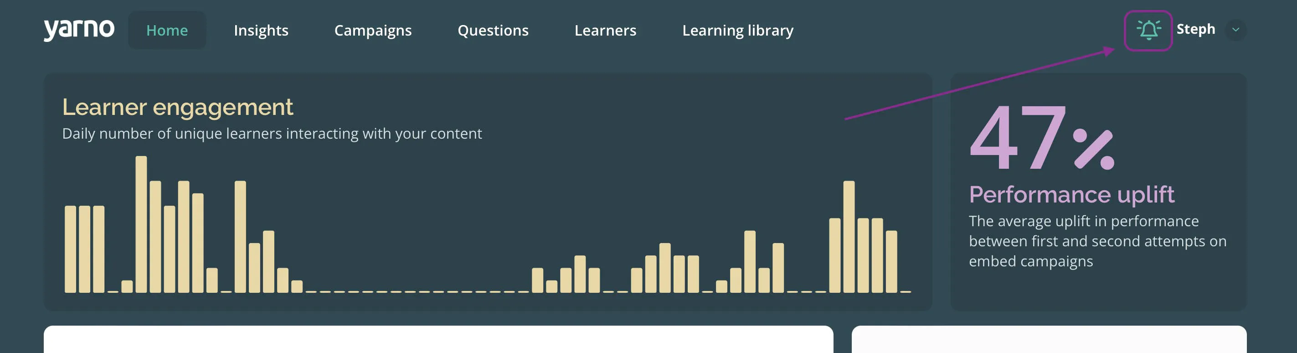The width and height of the screenshot is (1297, 353).
Task: Open the notifications bell icon
Action: pyautogui.click(x=1148, y=30)
